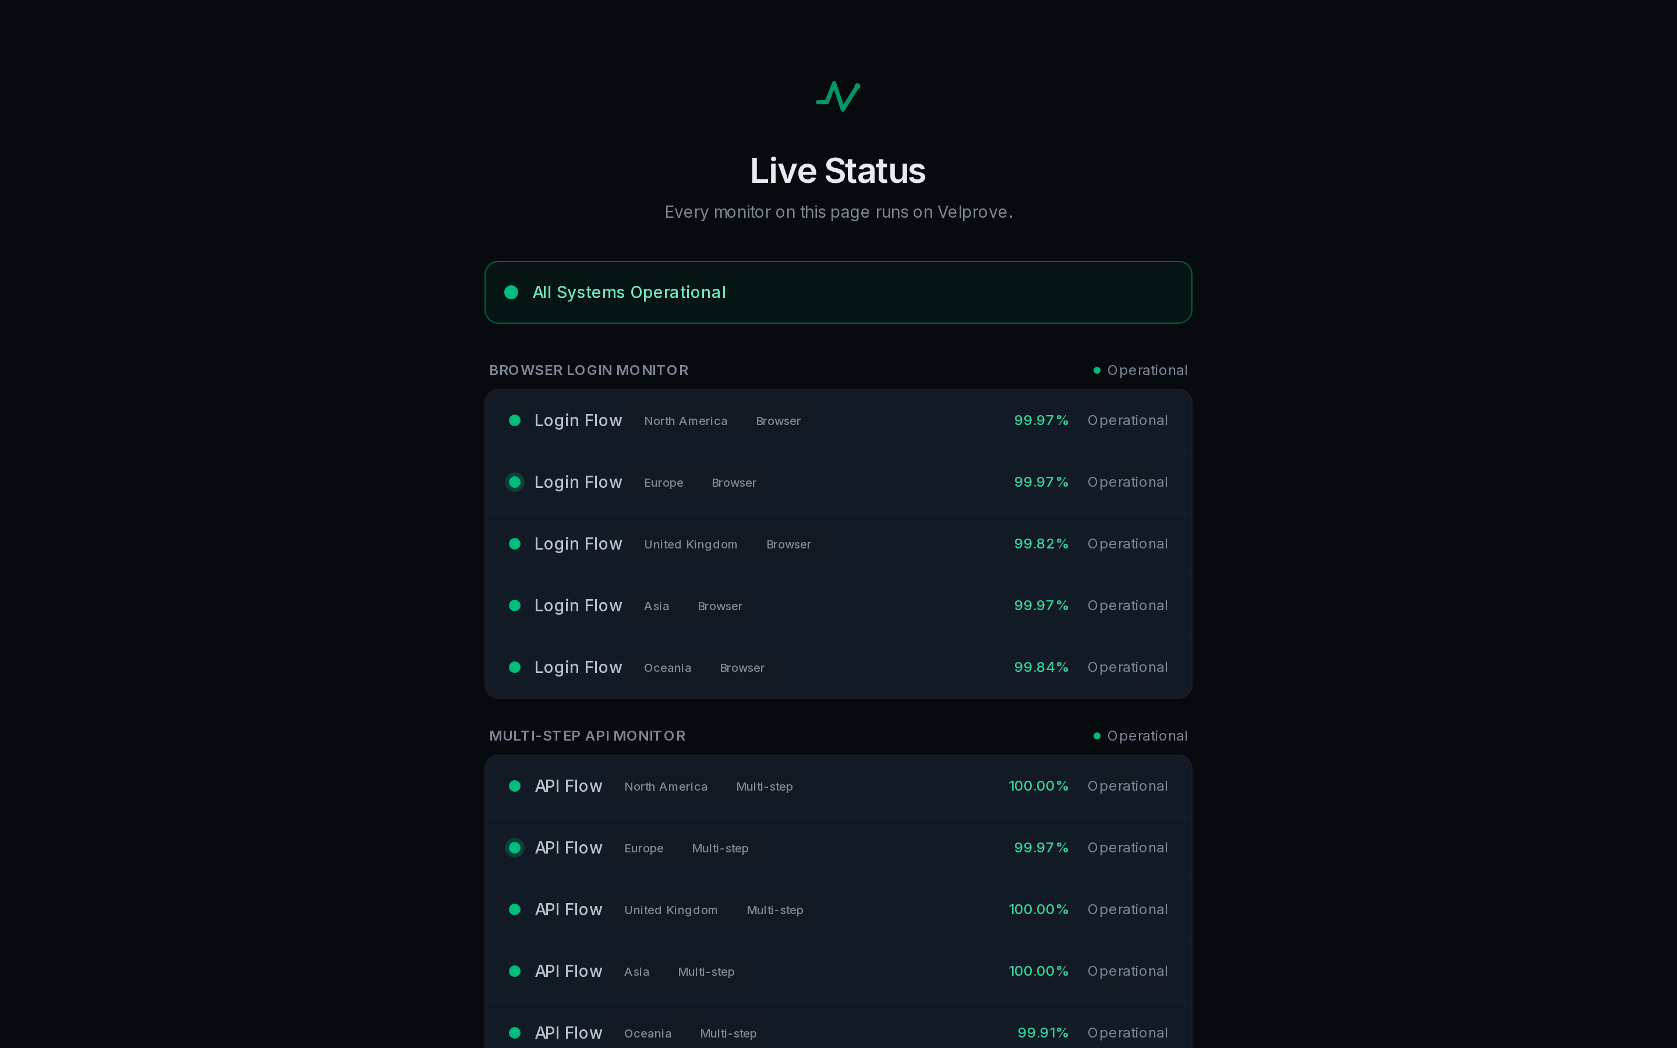
Task: Click the Operational indicator beside Browser Login Monitor
Action: coord(1140,370)
